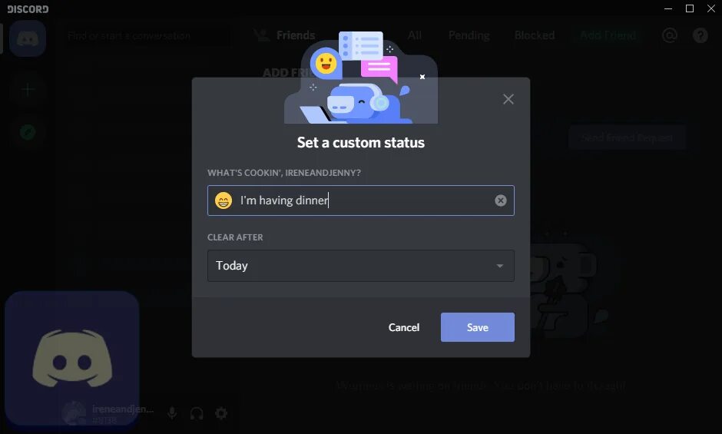Maximize the Discord window

(690, 8)
